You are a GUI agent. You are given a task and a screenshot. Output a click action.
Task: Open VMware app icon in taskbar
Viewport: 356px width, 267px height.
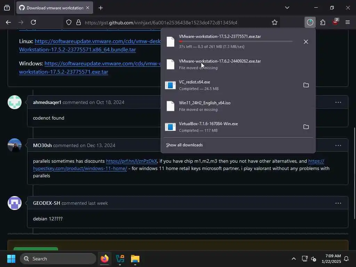coord(120,259)
